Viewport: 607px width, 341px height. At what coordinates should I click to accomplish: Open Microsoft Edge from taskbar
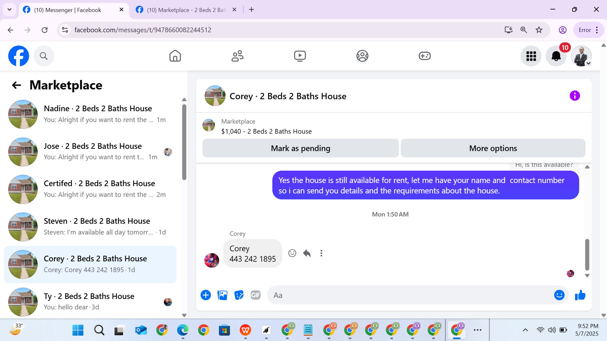pyautogui.click(x=183, y=330)
